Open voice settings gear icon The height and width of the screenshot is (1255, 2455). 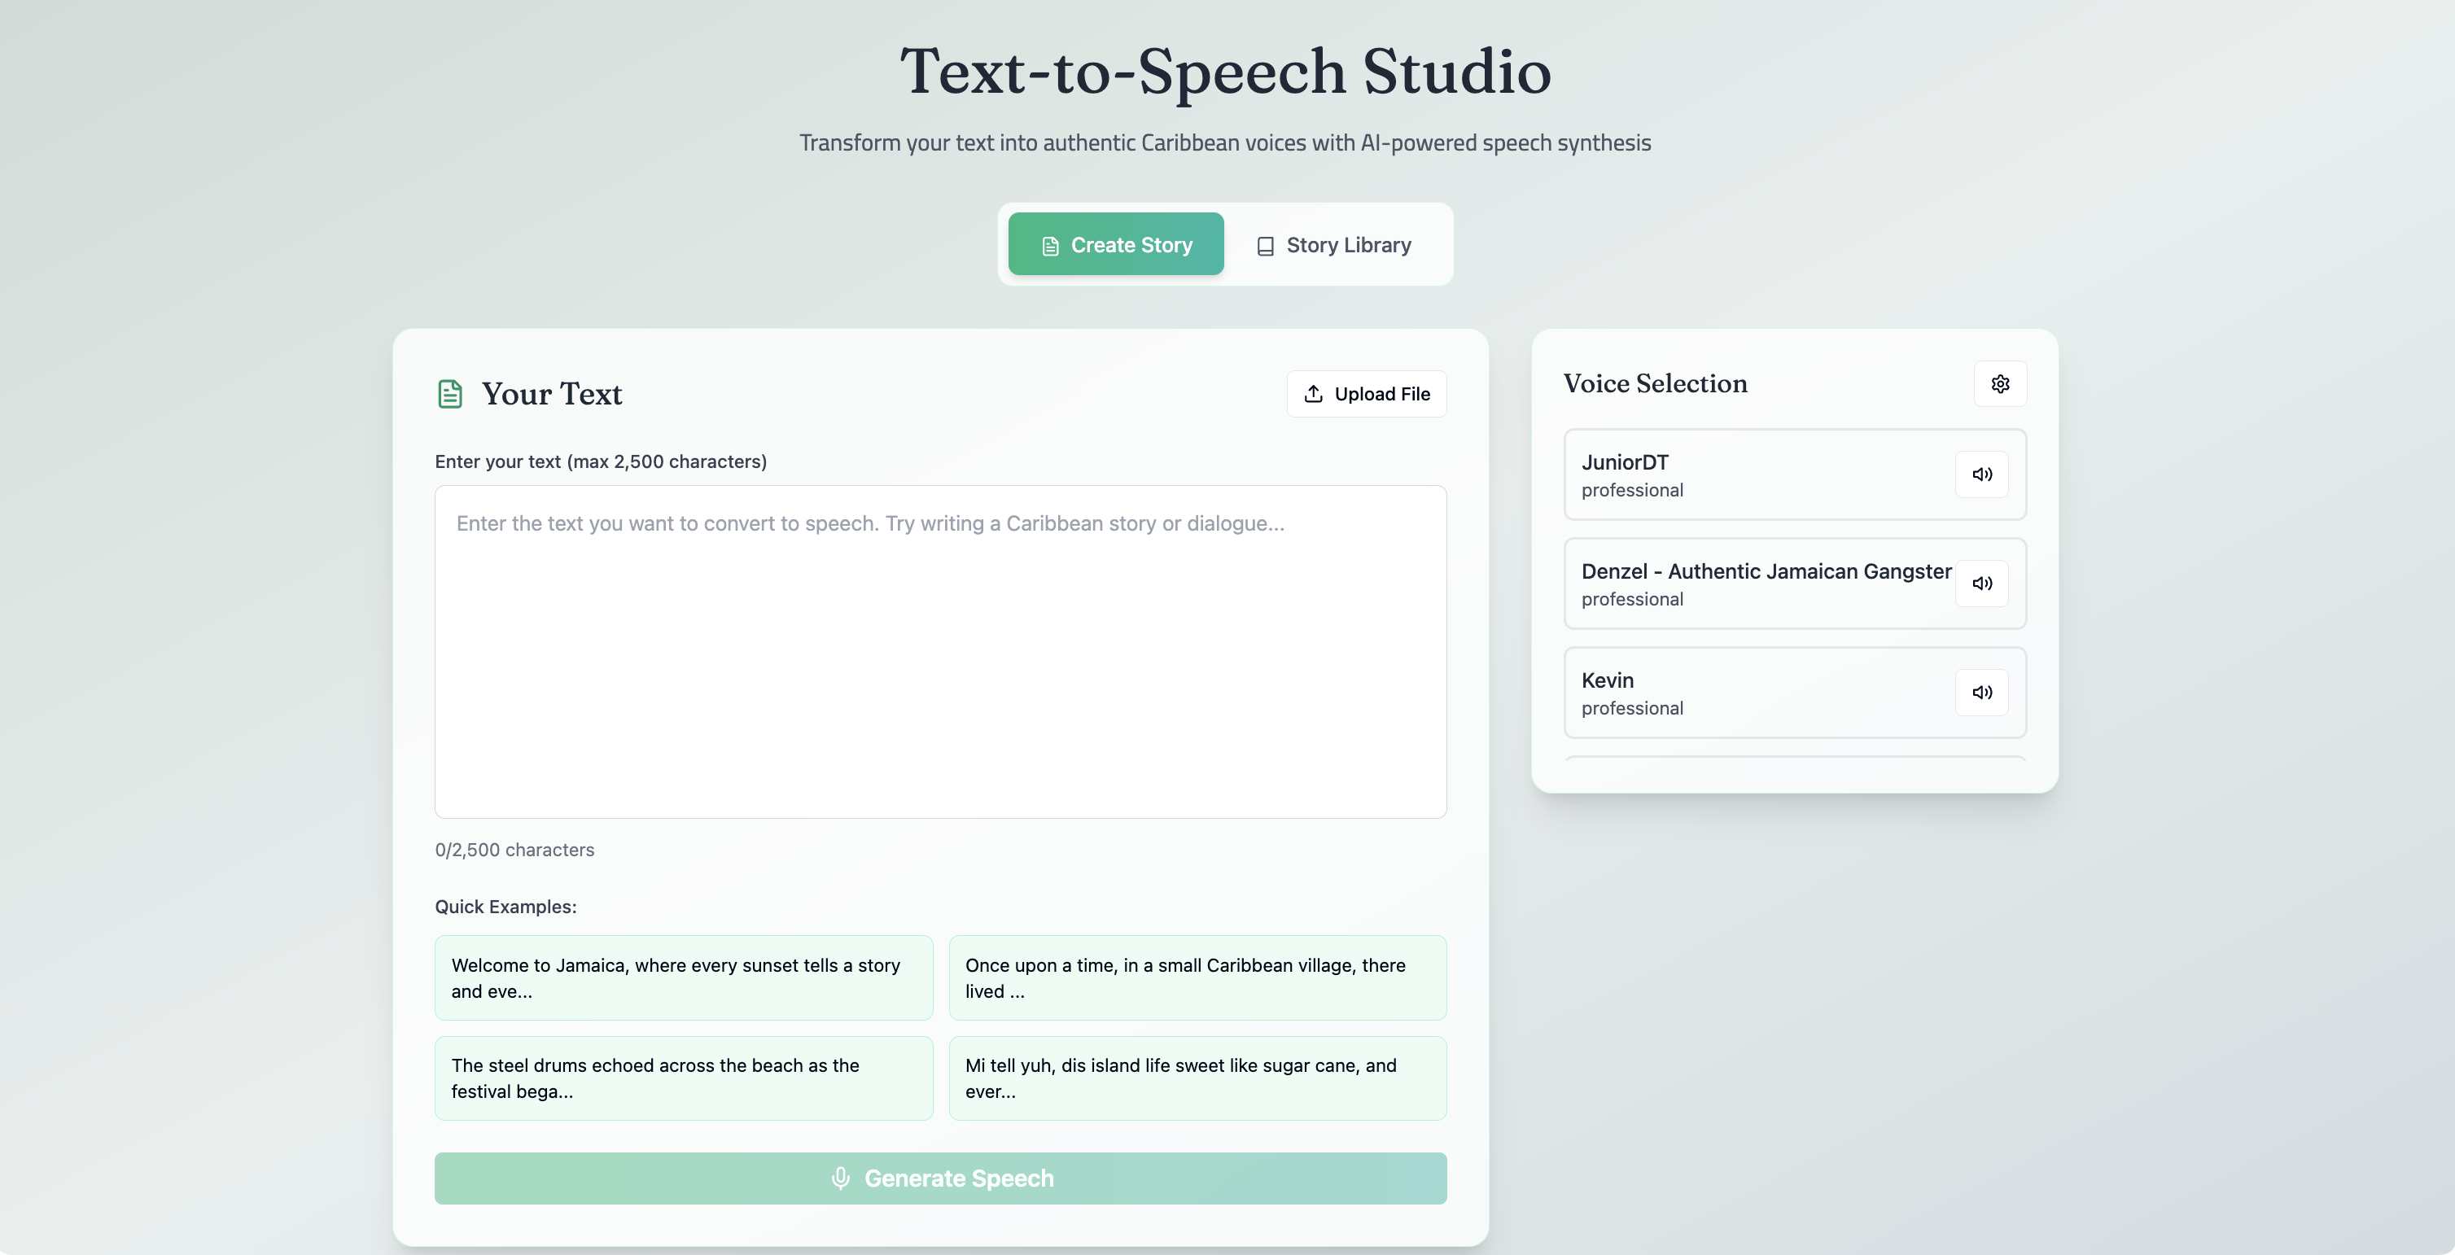[1999, 384]
